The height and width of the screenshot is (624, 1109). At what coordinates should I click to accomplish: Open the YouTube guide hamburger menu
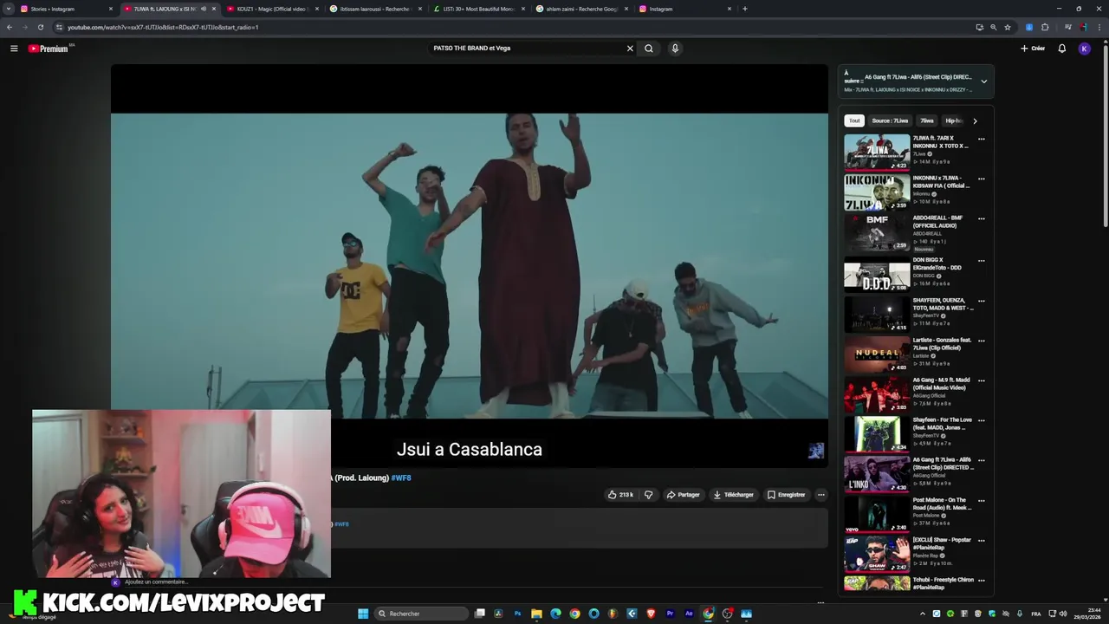coord(14,49)
